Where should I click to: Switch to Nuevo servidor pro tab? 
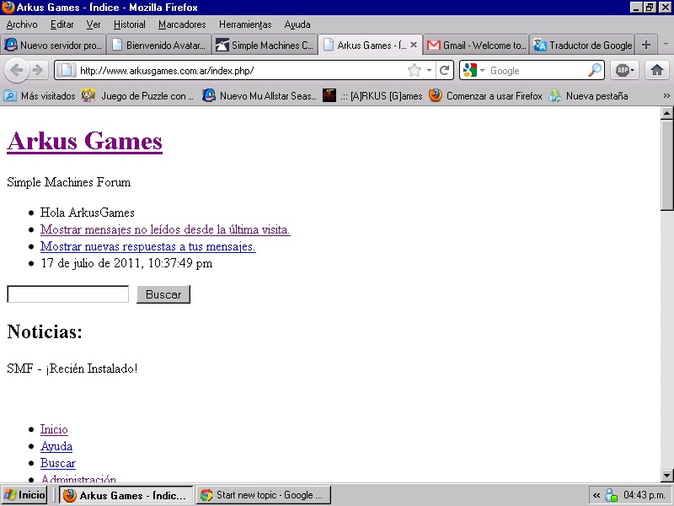pyautogui.click(x=53, y=45)
